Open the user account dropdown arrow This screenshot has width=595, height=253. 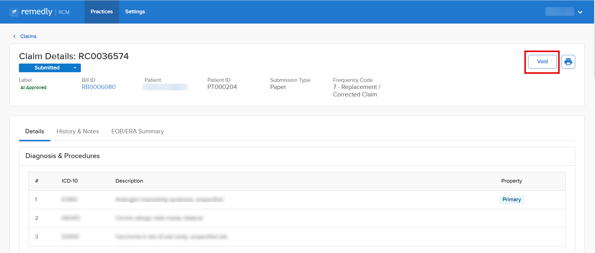[580, 12]
